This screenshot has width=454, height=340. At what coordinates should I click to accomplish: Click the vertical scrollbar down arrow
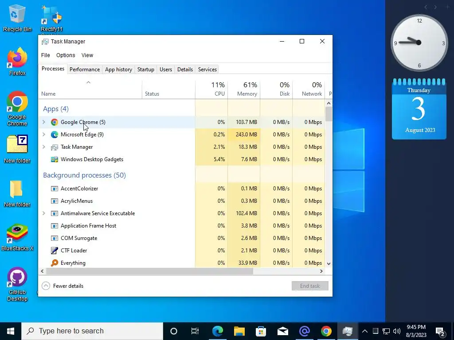click(329, 264)
